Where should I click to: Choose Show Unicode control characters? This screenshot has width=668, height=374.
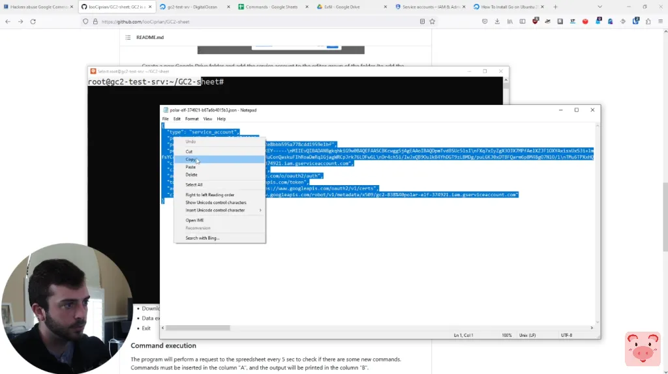click(219, 203)
